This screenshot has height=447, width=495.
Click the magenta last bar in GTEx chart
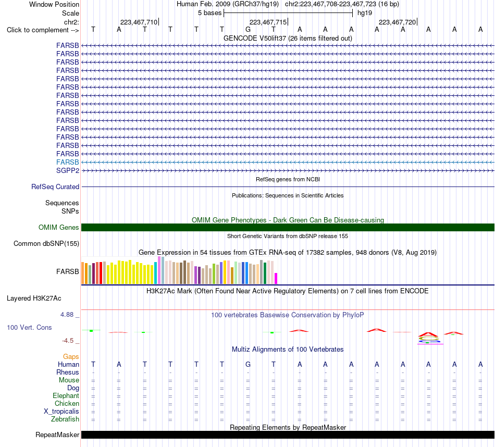276,278
